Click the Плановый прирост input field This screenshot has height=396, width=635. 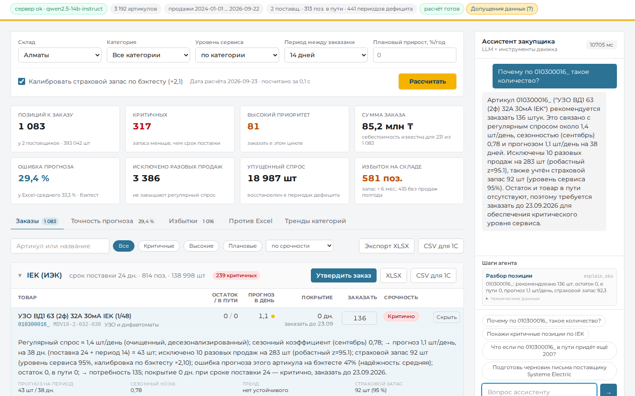(x=415, y=55)
